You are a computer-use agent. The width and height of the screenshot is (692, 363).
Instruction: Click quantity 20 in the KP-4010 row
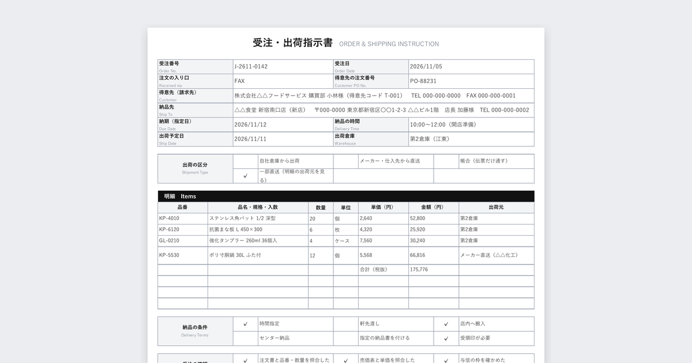pyautogui.click(x=313, y=219)
